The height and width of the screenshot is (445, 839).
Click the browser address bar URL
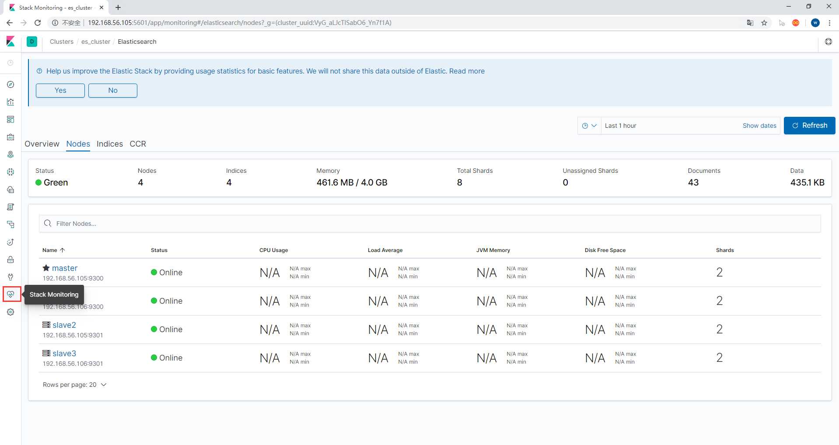[x=240, y=23]
